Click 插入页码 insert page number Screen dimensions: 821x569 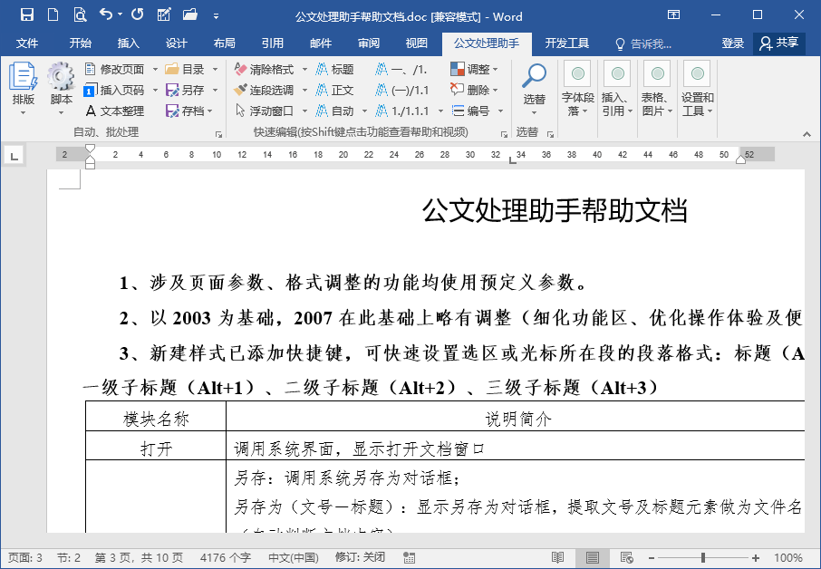coord(114,90)
